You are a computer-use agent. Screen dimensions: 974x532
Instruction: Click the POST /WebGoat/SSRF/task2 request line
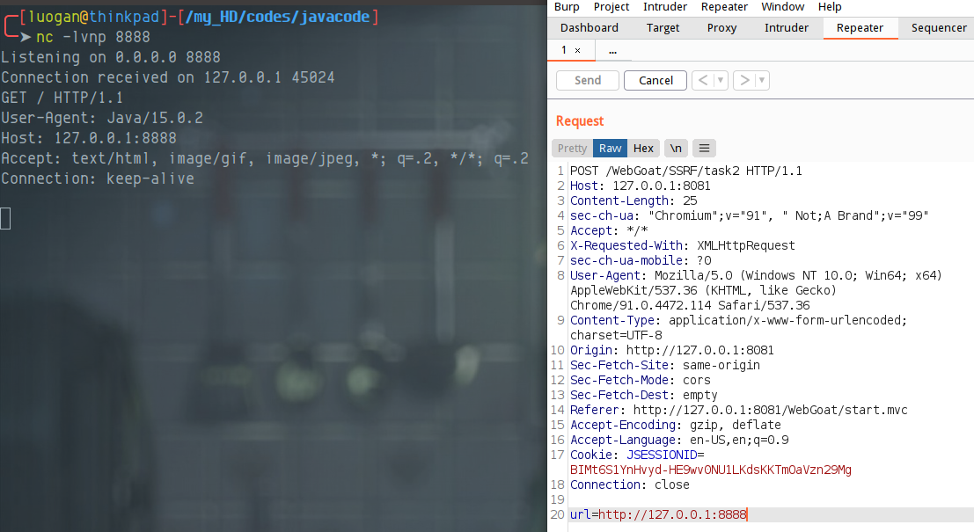[x=685, y=171]
